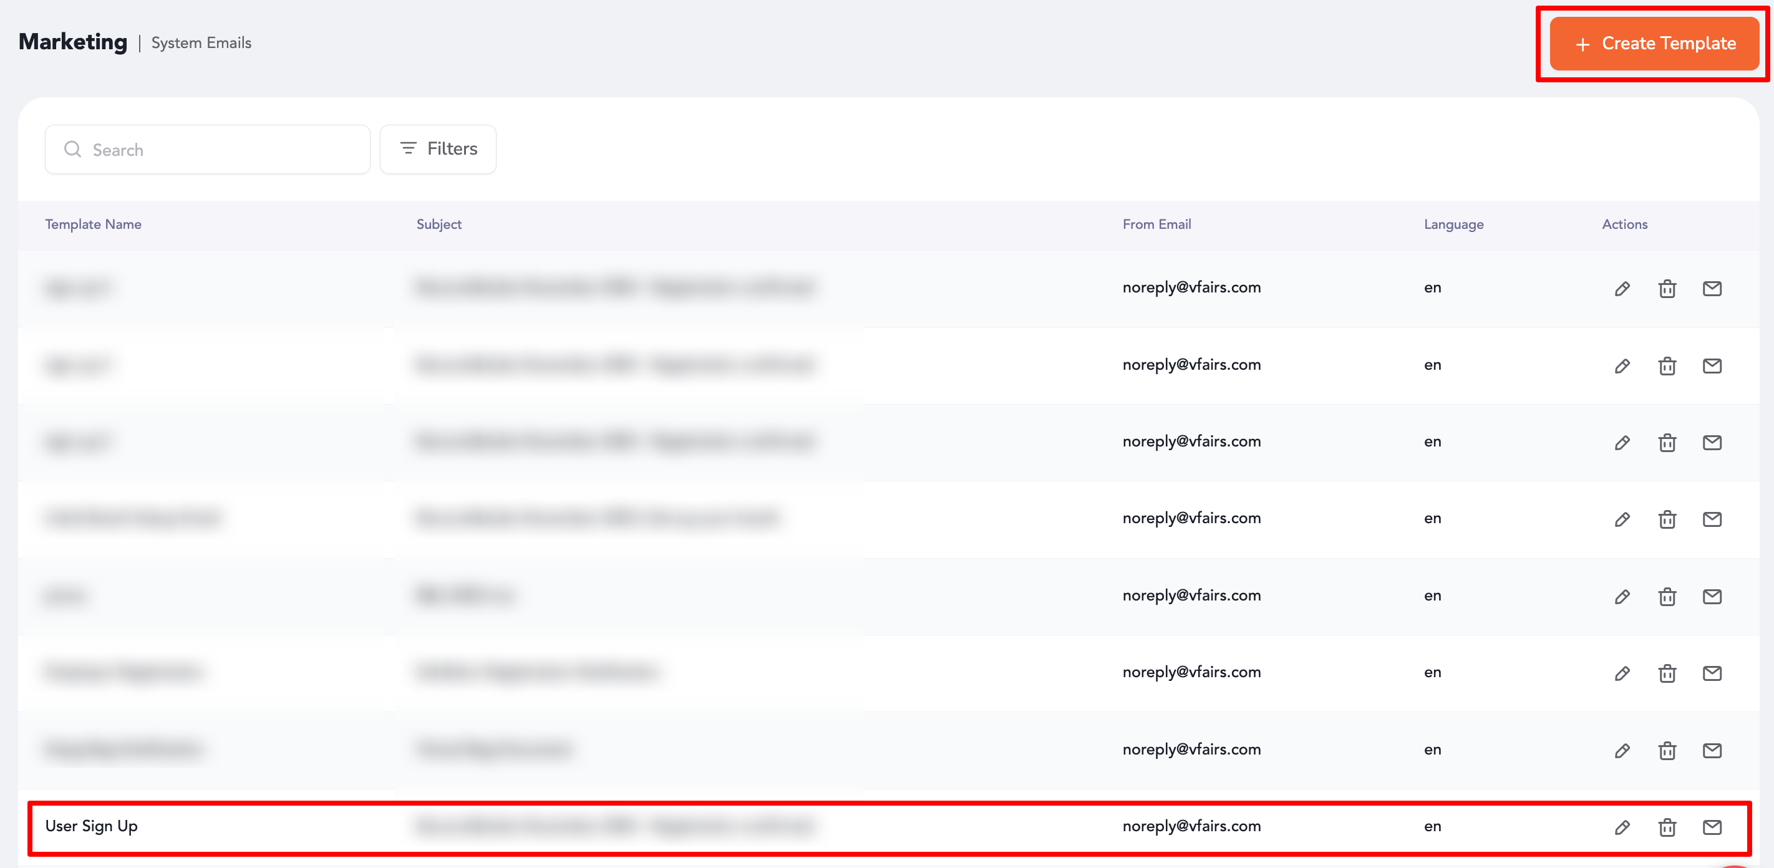Click trash icon in eighth table row

(x=1667, y=827)
